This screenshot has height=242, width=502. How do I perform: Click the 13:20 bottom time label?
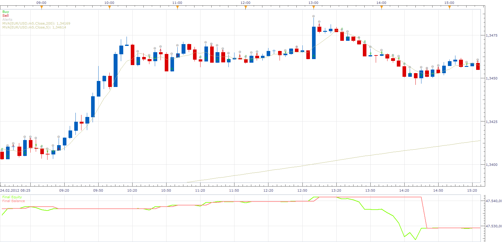pyautogui.click(x=336, y=190)
